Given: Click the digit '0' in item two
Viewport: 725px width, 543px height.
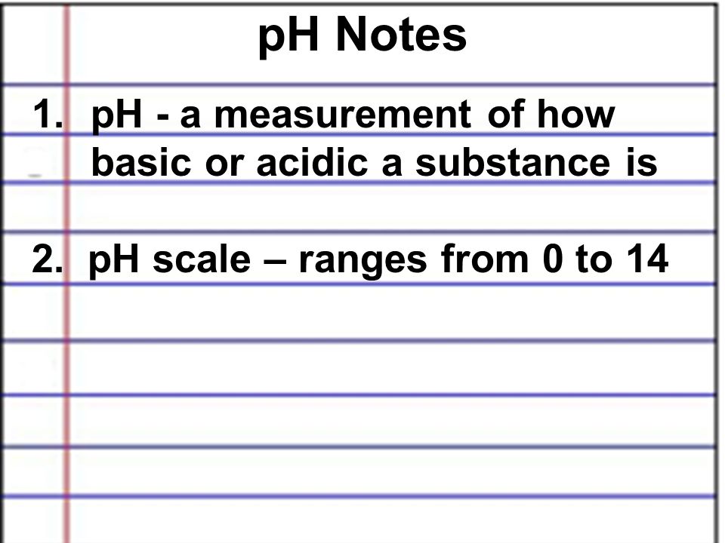Looking at the screenshot, I should [x=553, y=259].
